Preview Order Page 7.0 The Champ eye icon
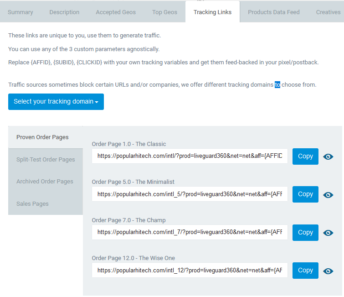Image resolution: width=344 pixels, height=297 pixels. pos(328,233)
